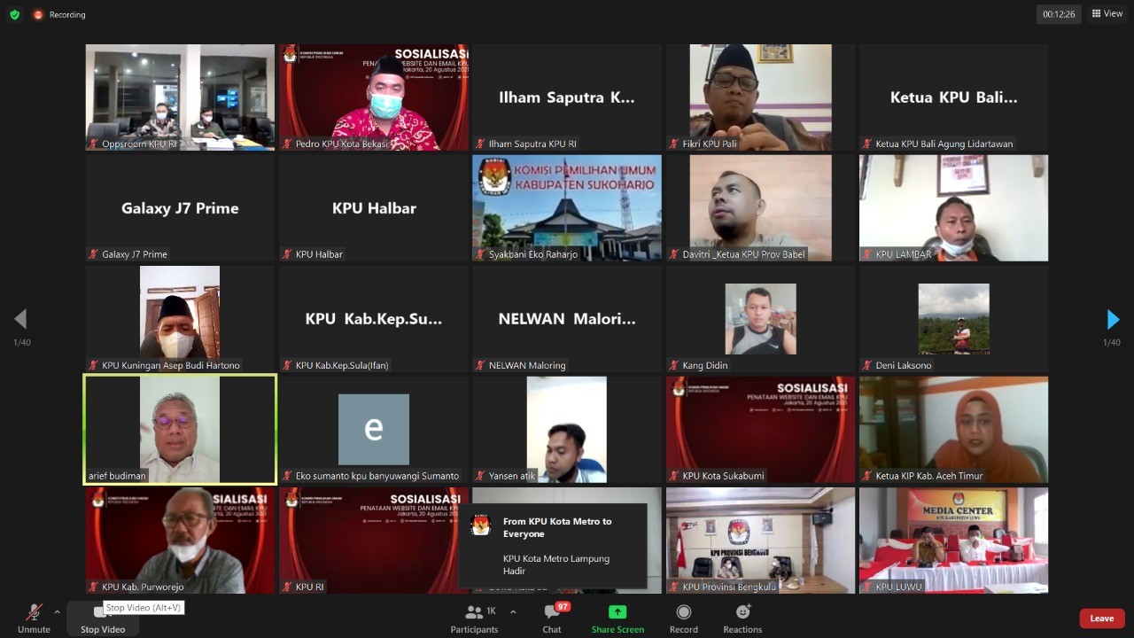Select the KPU Provinsi Bengkulu video tile
1134x638 pixels.
pyautogui.click(x=760, y=540)
